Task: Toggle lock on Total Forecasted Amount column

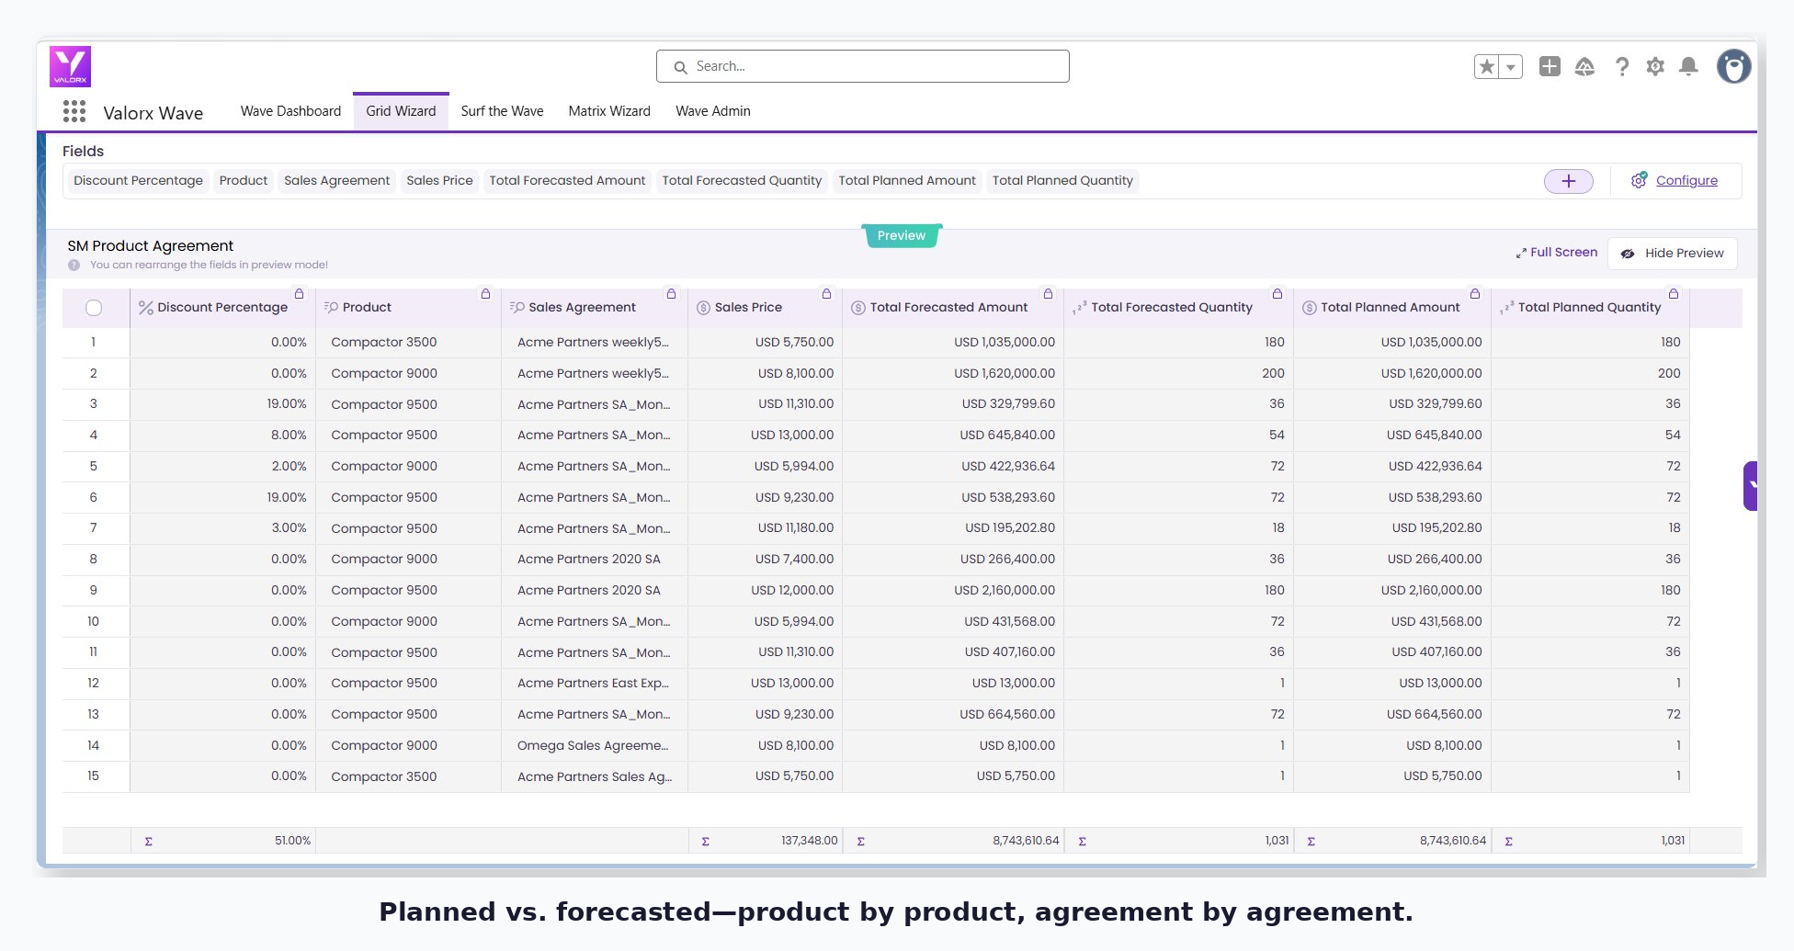Action: coord(1049,294)
